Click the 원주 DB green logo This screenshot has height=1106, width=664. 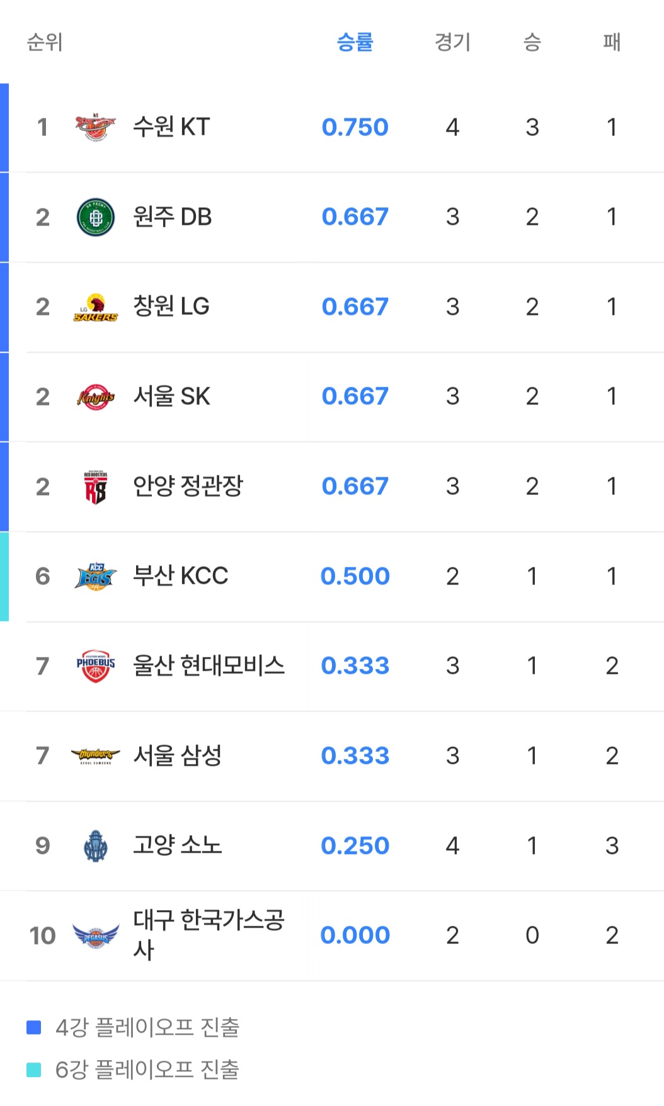click(96, 217)
